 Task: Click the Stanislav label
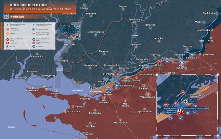pos(78,82)
